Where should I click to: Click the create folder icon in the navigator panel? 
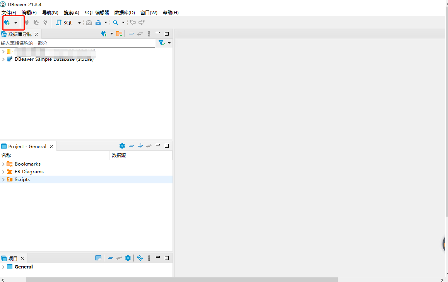pos(119,34)
